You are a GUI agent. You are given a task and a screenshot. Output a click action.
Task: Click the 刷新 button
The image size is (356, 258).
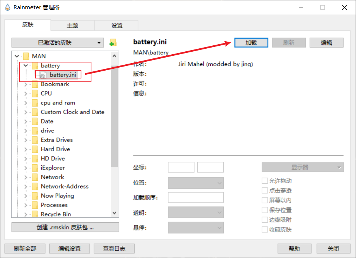289,43
